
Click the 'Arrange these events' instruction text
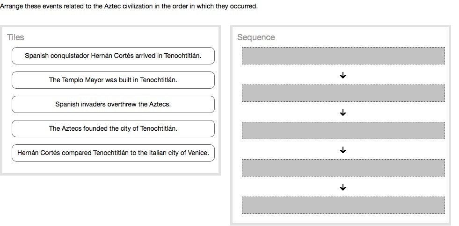coord(129,7)
